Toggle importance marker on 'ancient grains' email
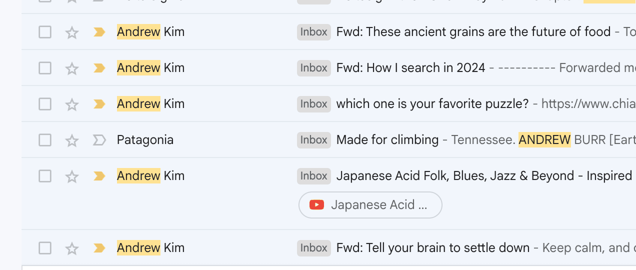The width and height of the screenshot is (636, 270). click(99, 32)
